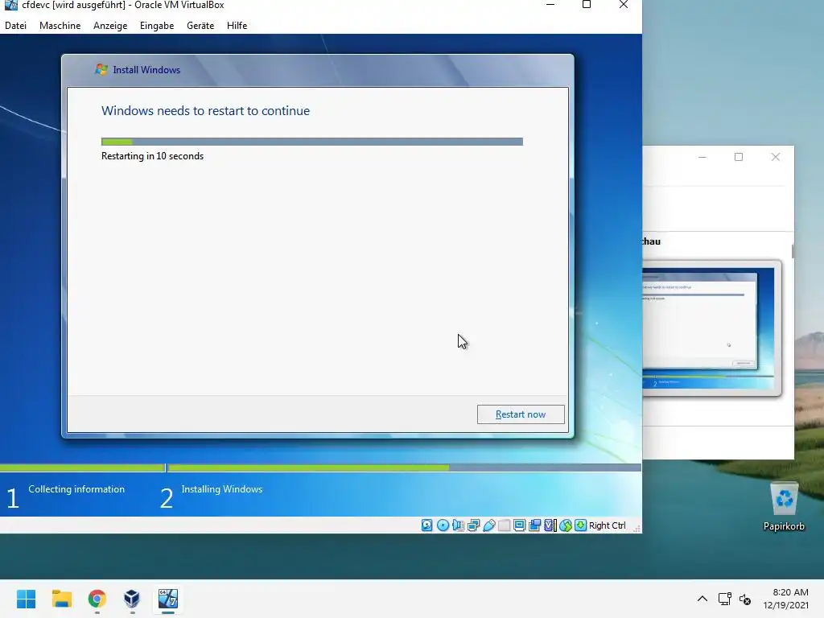Open the Maschine menu

(60, 25)
